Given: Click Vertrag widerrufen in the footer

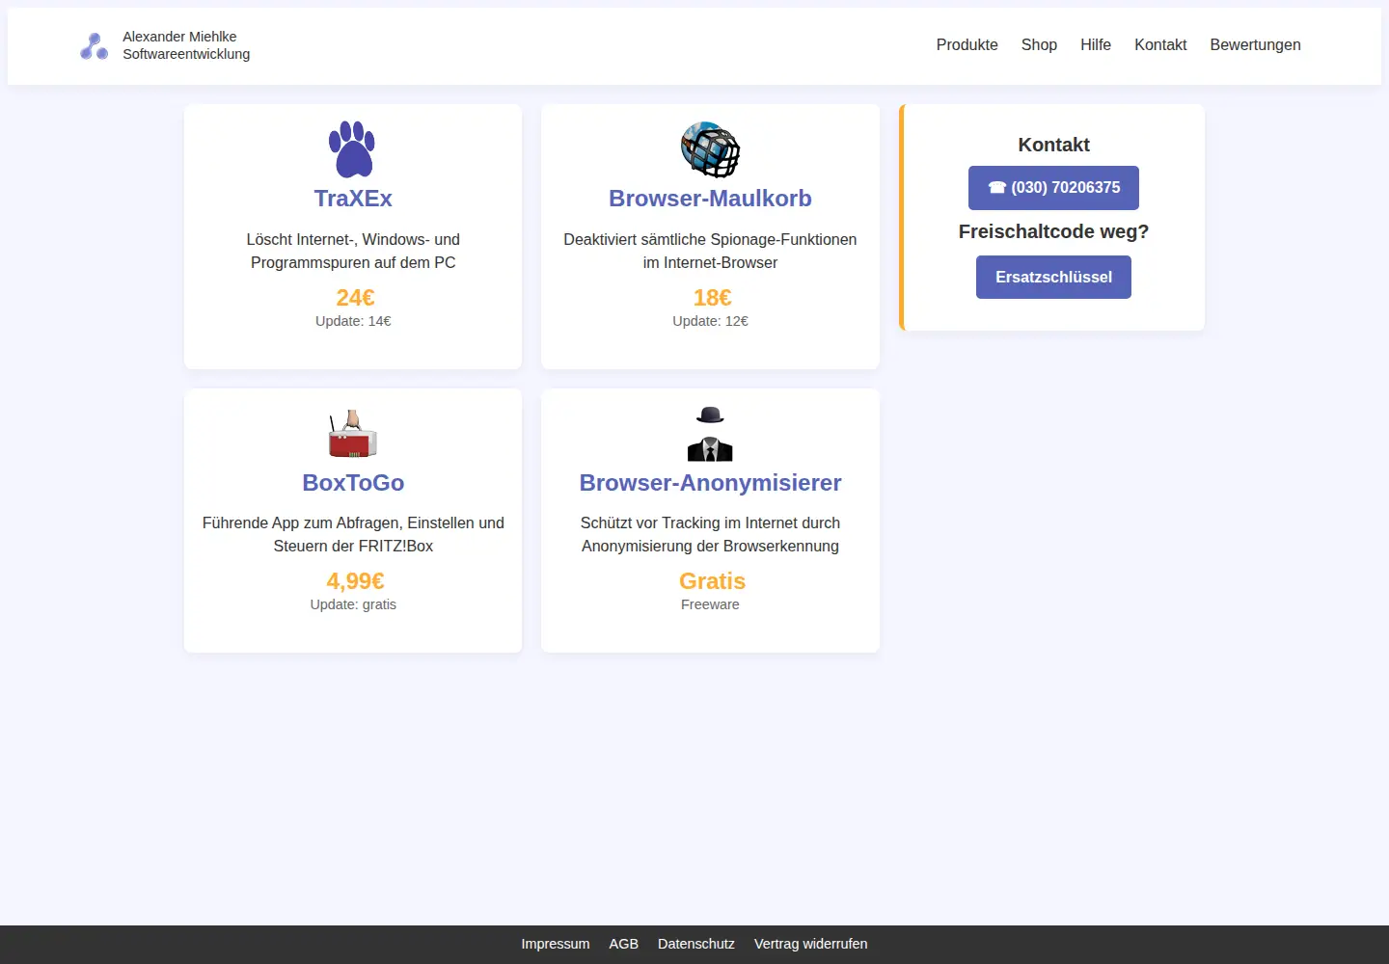Looking at the screenshot, I should tap(811, 944).
